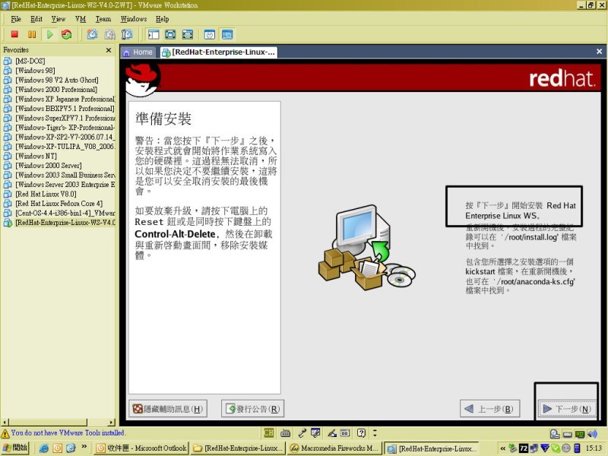Select [Red Hat Linux V8.0] favorite
The width and height of the screenshot is (608, 456).
point(46,194)
